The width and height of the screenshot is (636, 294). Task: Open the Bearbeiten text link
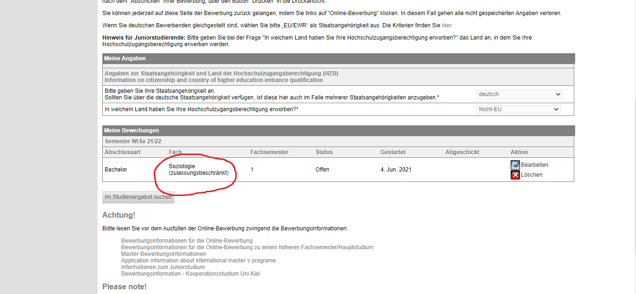click(534, 165)
